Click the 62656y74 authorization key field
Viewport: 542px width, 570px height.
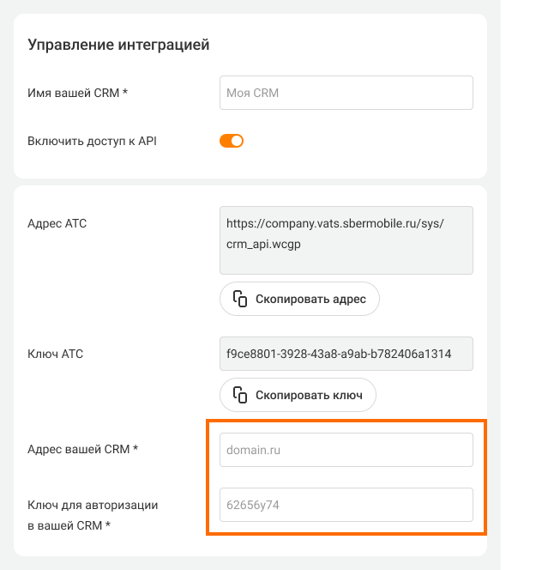[346, 505]
